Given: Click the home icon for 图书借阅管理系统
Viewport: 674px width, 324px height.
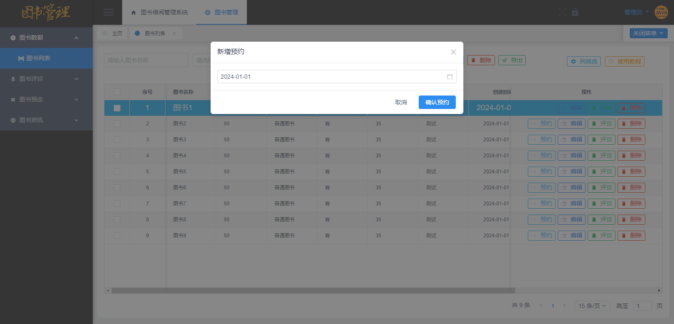Looking at the screenshot, I should click(134, 13).
